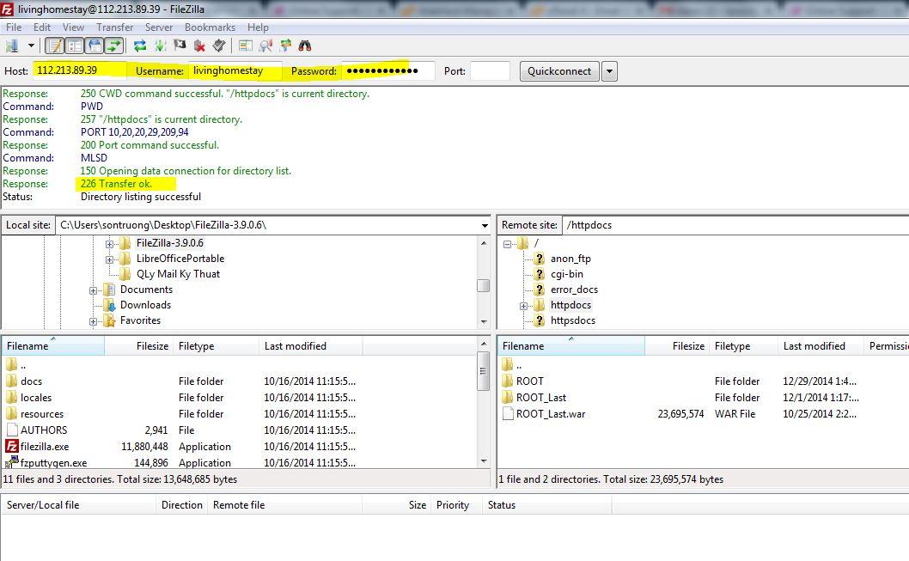Collapse the remote root "/" tree node
The image size is (909, 561).
tap(507, 244)
